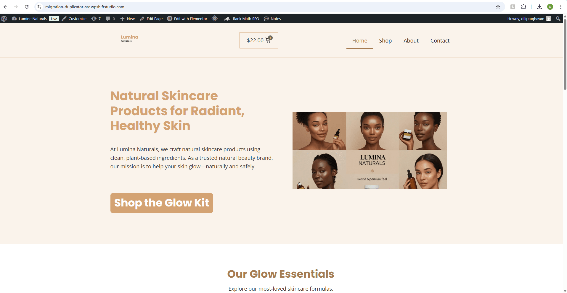Image resolution: width=567 pixels, height=293 pixels.
Task: Click the diamond-shaped admin bar icon
Action: pyautogui.click(x=215, y=19)
